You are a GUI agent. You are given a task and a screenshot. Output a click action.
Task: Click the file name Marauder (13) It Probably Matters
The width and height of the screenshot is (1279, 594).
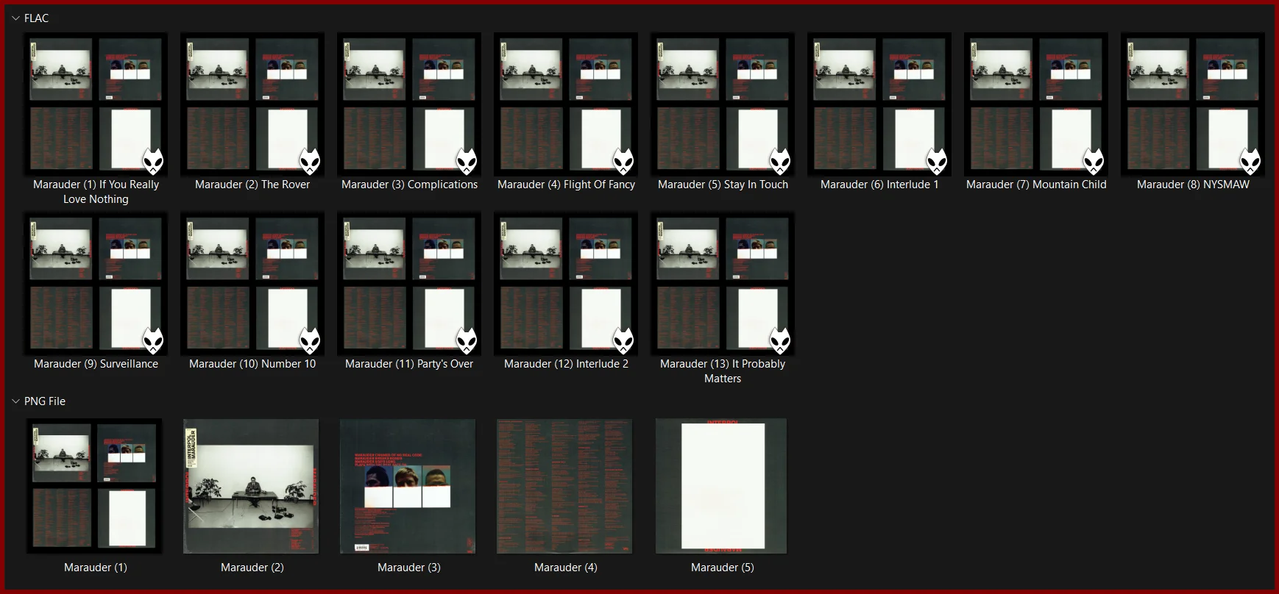point(723,371)
